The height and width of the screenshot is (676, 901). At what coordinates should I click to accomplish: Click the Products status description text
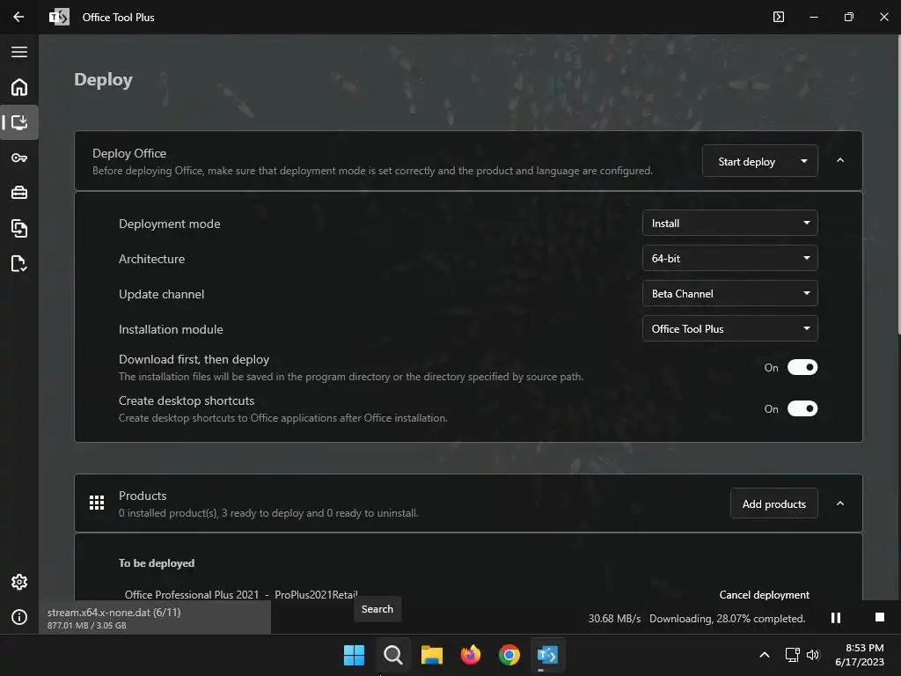[268, 513]
